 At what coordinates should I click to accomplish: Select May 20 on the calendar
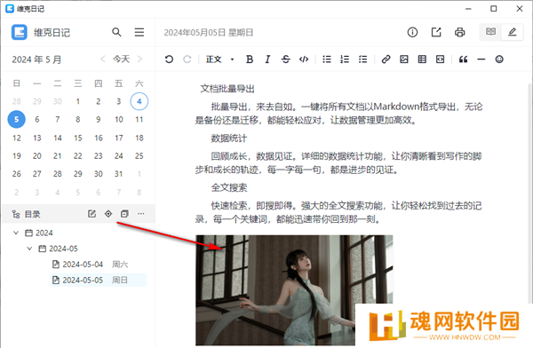pyautogui.click(x=37, y=156)
